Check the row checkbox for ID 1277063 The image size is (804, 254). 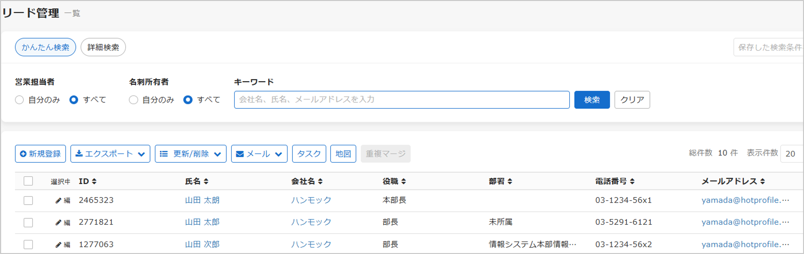(x=28, y=244)
